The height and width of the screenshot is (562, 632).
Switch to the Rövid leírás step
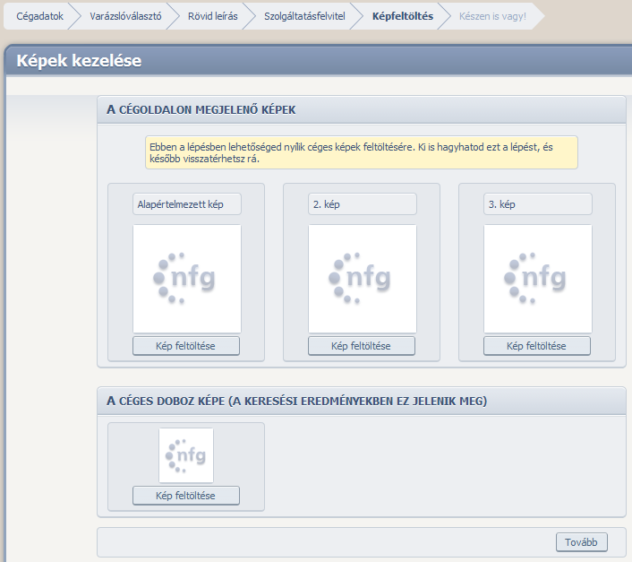pyautogui.click(x=212, y=16)
